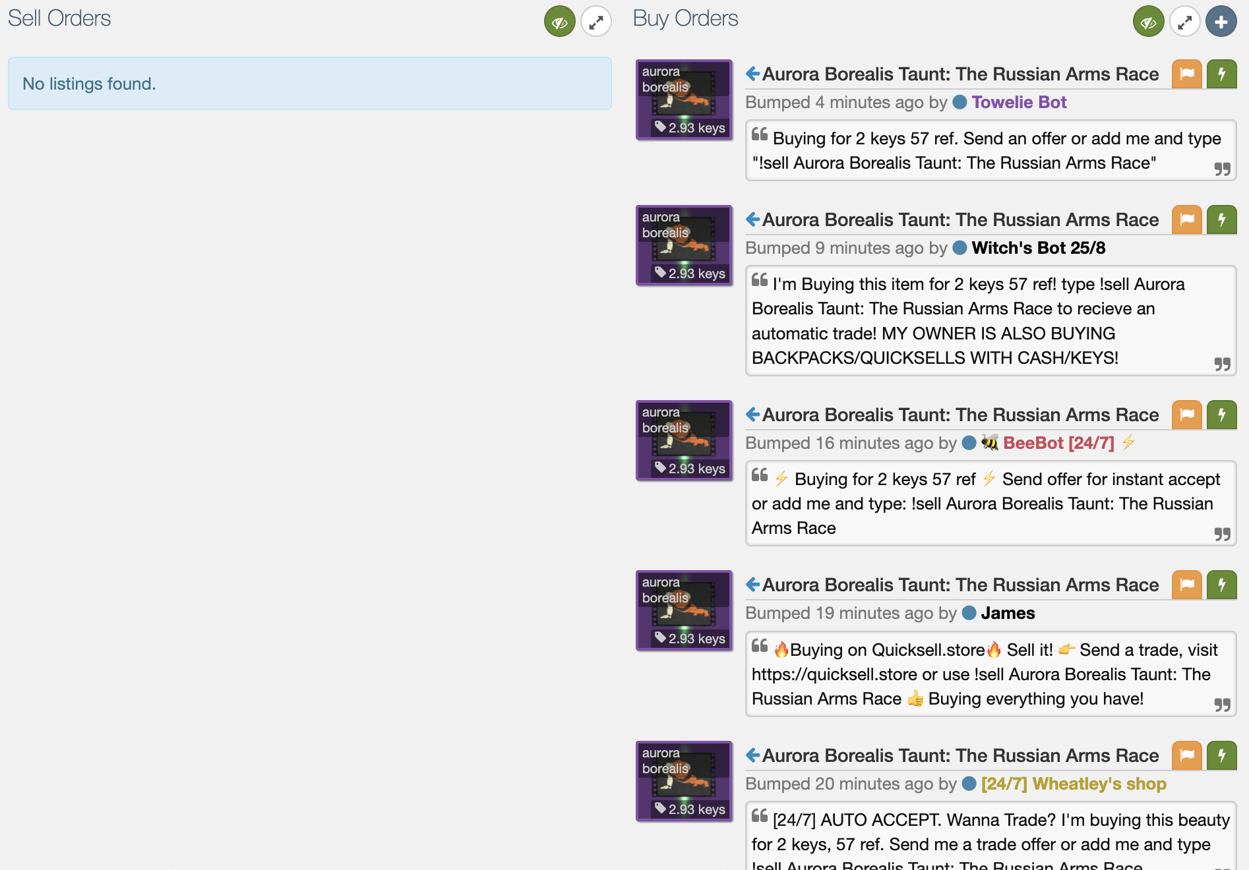Image resolution: width=1249 pixels, height=870 pixels.
Task: Open [24/7] Wheatley's shop profile
Action: (x=1074, y=784)
